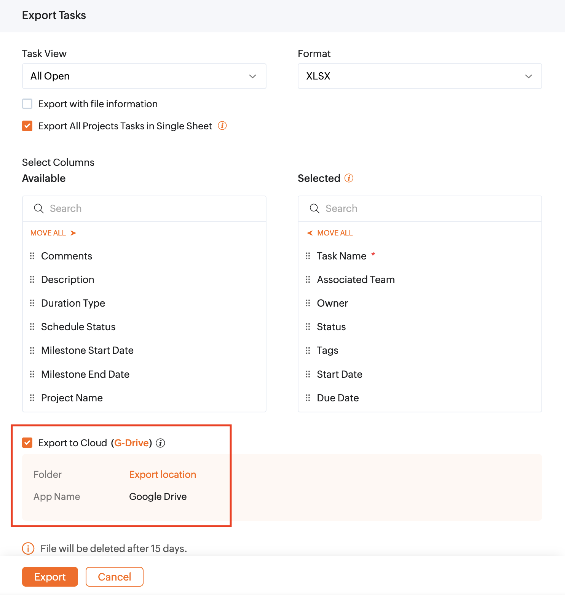Move all available columns to Selected
565x595 pixels.
pyautogui.click(x=53, y=233)
